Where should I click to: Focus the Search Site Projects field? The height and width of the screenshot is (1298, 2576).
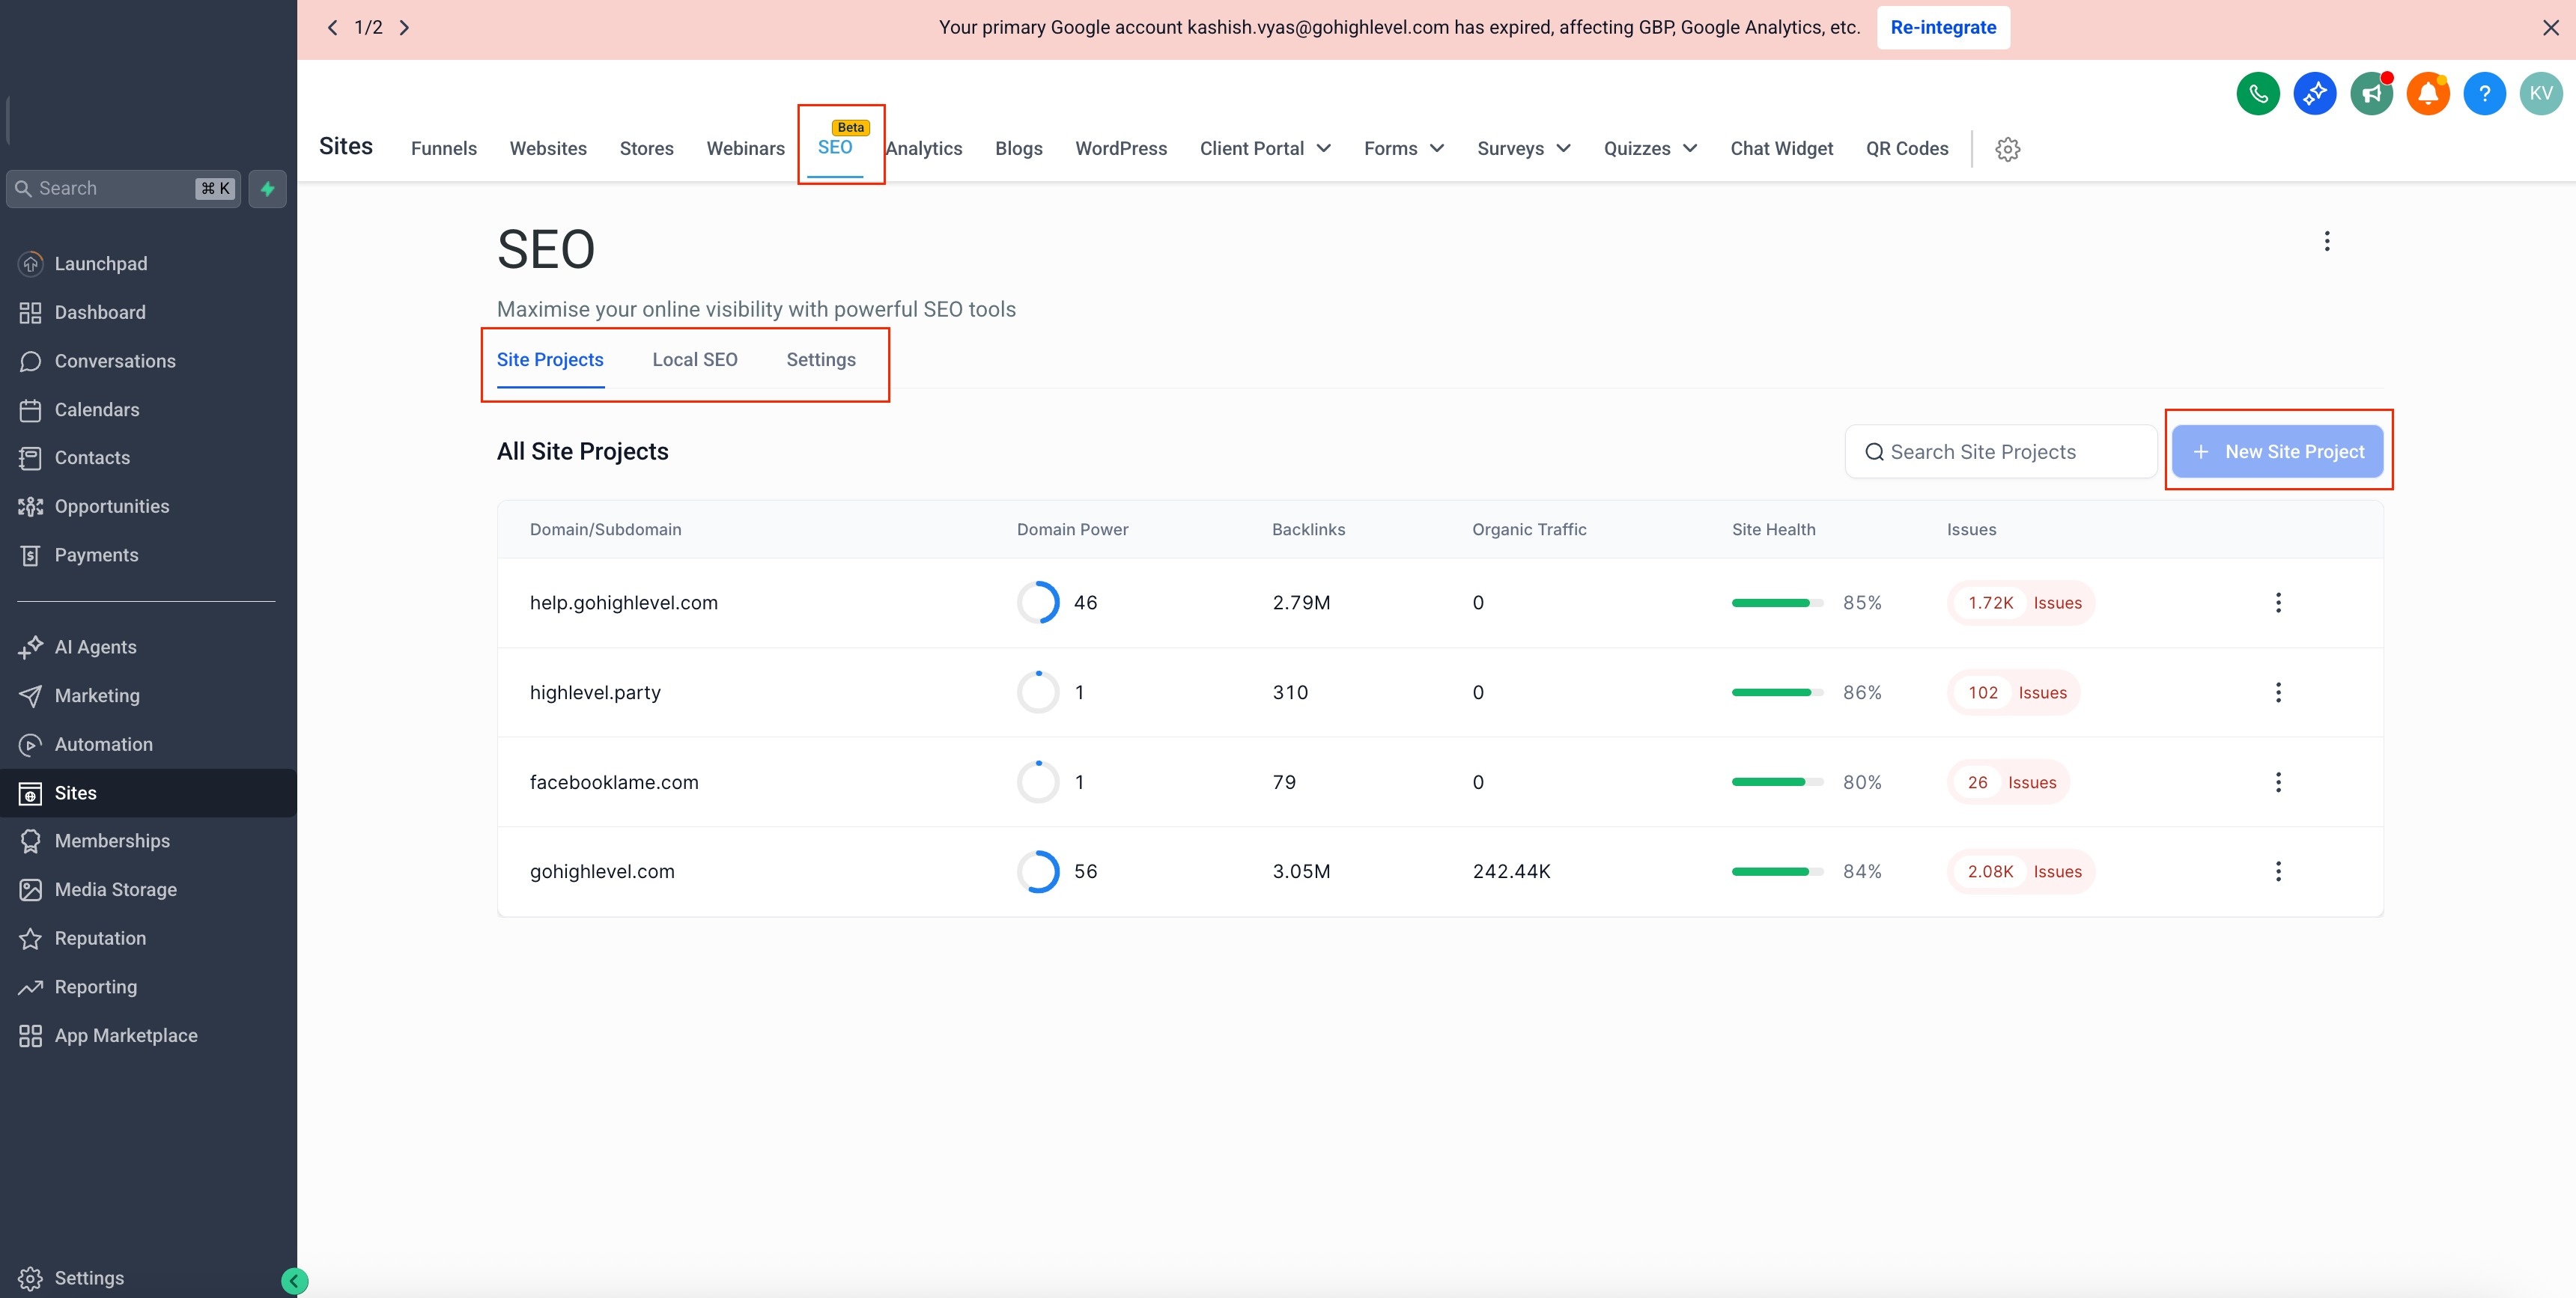tap(2000, 452)
